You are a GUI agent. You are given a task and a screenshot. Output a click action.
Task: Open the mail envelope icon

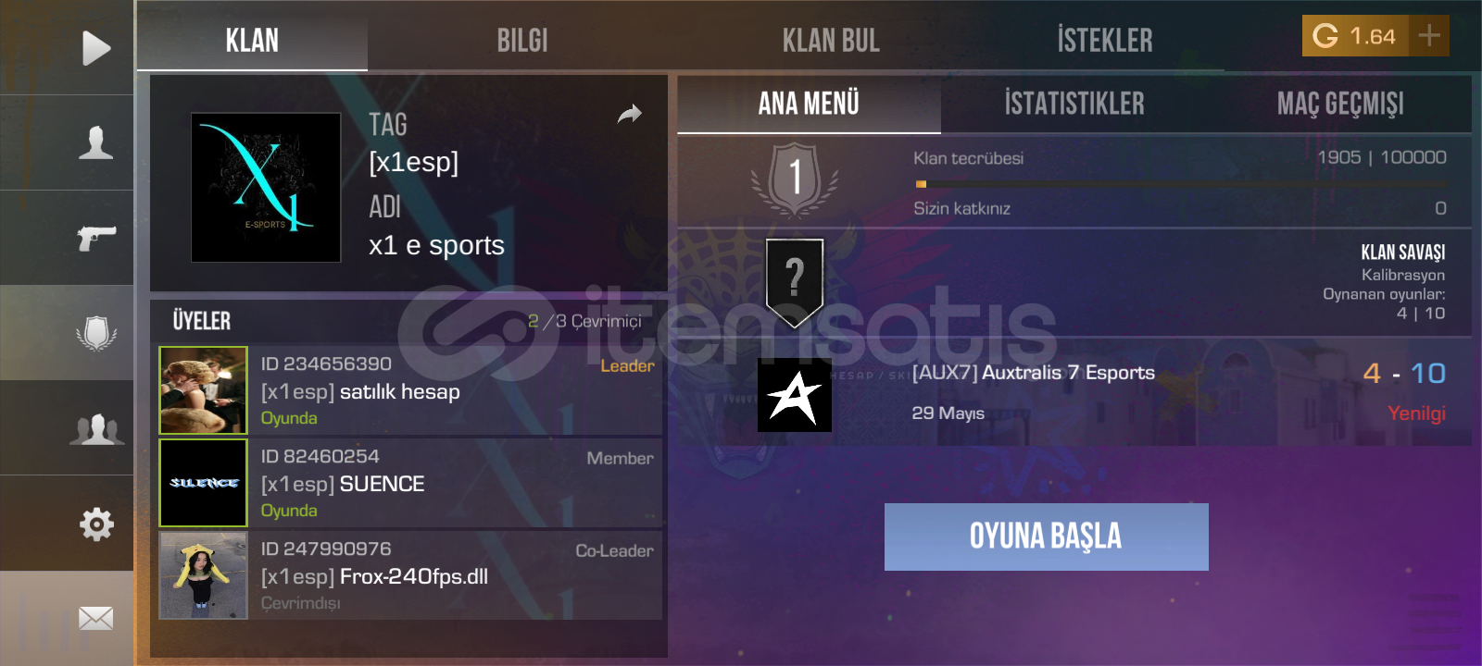[96, 618]
